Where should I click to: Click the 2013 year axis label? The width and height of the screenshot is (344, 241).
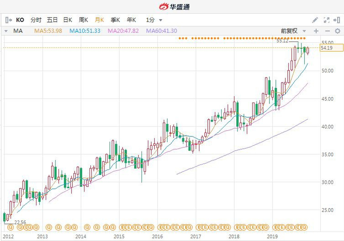[x=42, y=237]
